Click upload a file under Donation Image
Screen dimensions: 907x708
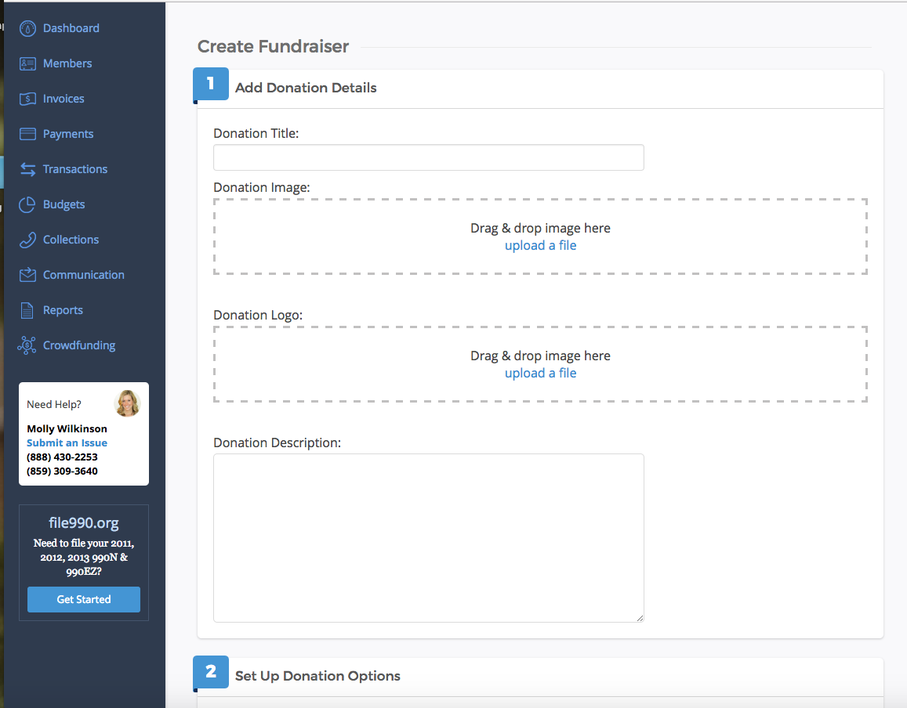[540, 245]
